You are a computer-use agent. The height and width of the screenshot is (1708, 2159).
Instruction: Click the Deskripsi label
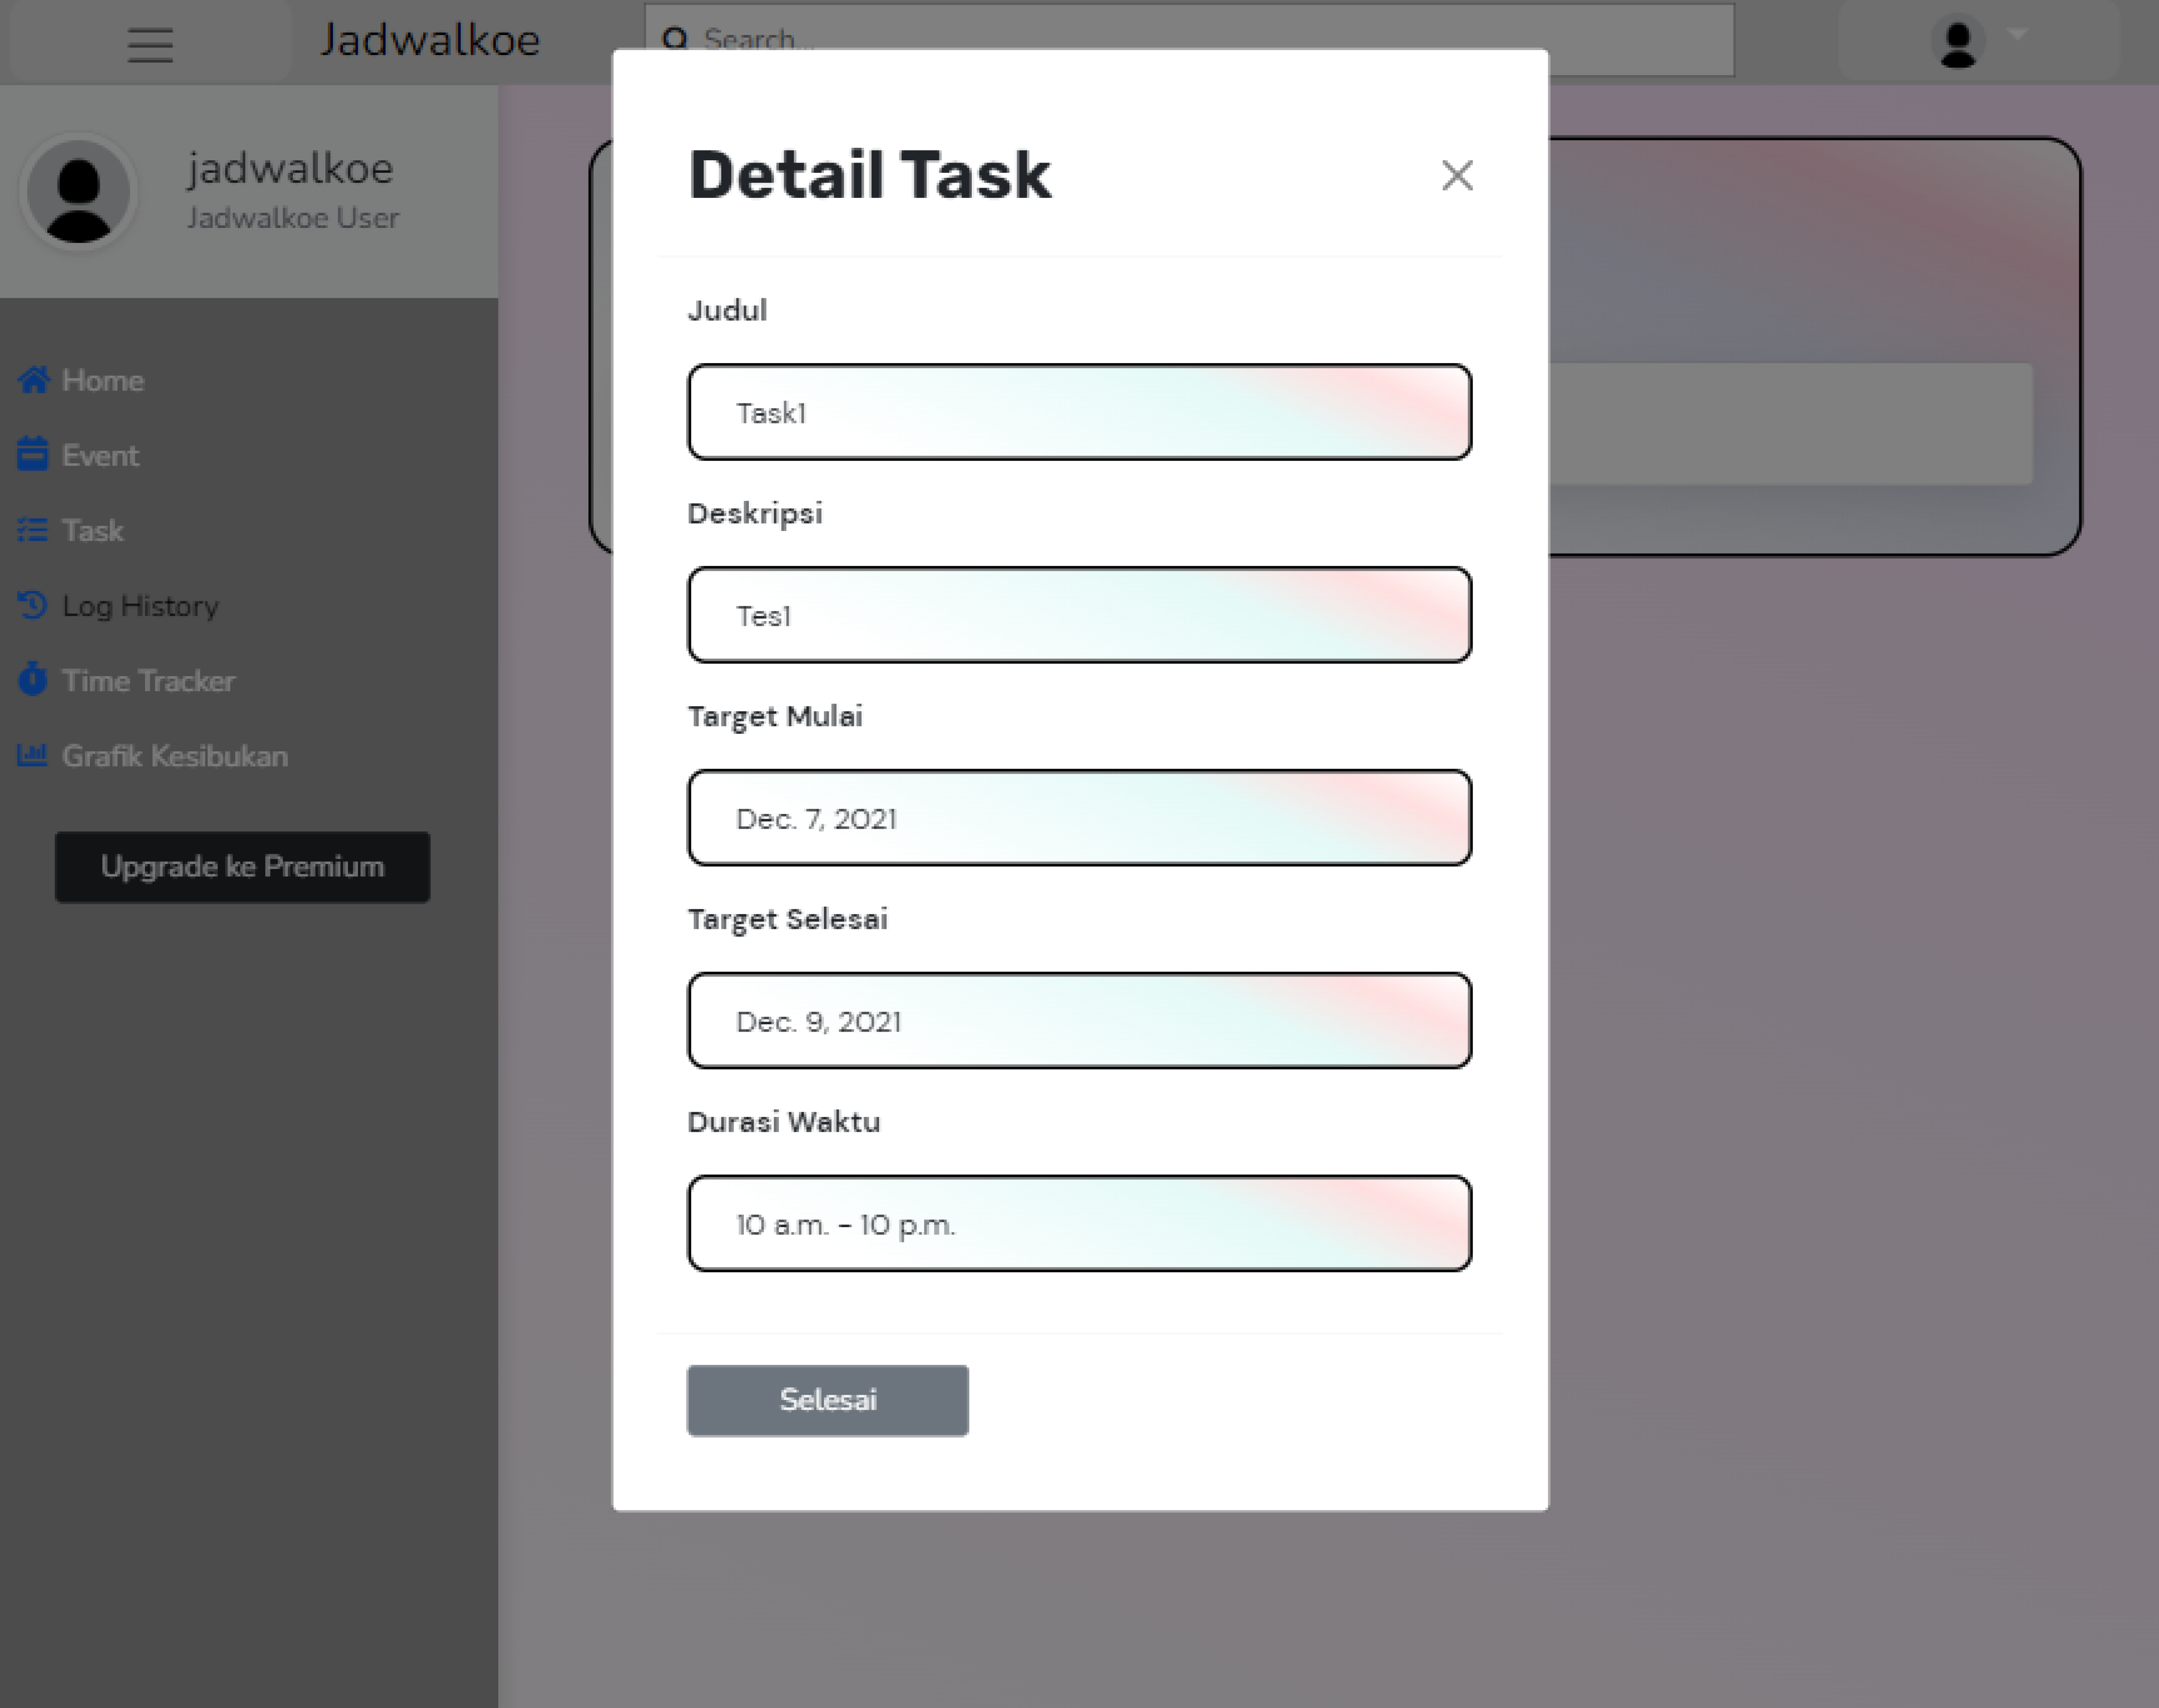(755, 514)
